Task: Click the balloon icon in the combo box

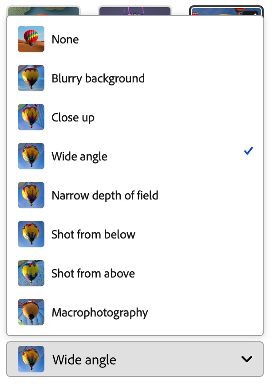Action: click(31, 359)
